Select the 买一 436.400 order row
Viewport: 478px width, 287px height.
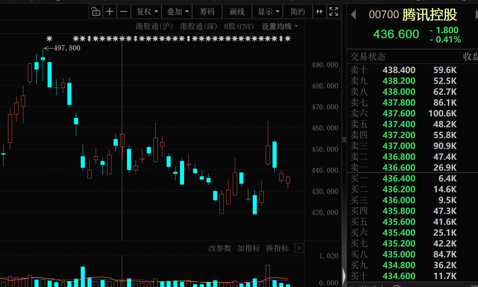(412, 179)
